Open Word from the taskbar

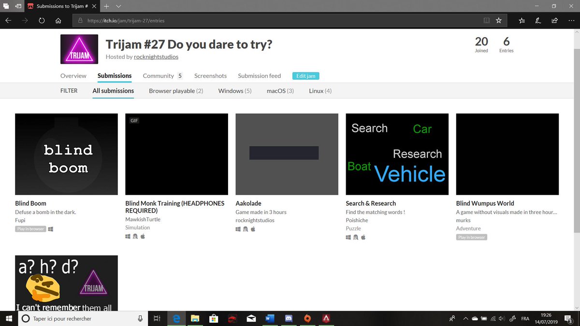[270, 318]
